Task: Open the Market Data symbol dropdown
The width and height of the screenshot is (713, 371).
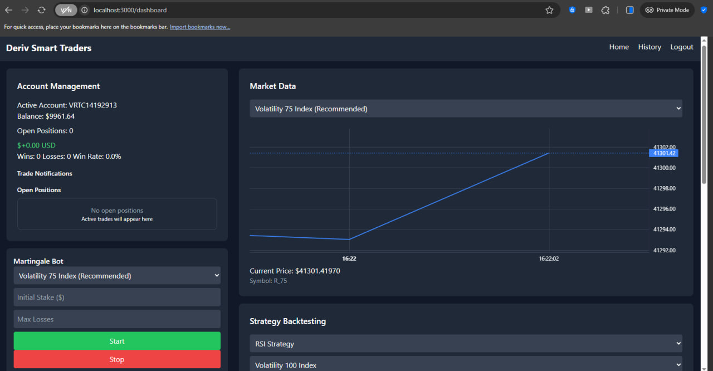Action: pos(466,108)
